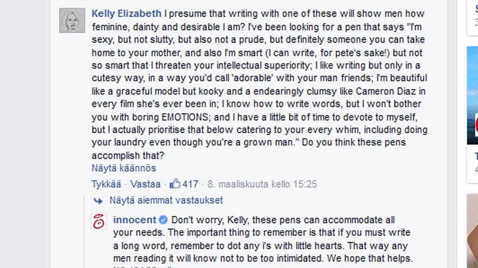Reply to Kelly's comment via Vastaa

[x=145, y=184]
